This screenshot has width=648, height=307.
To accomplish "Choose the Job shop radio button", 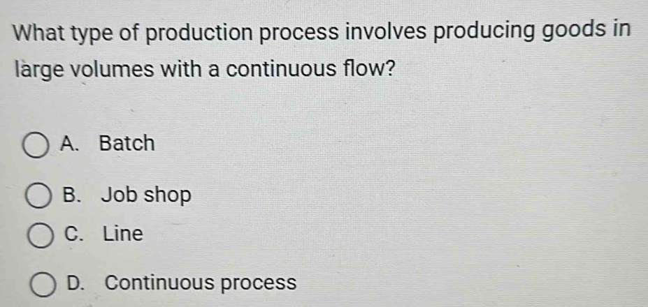I will (40, 197).
